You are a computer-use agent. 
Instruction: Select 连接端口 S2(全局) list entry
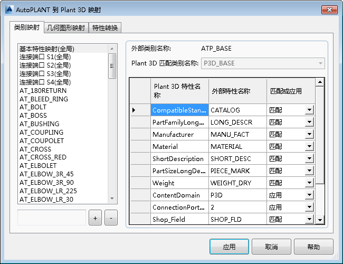(63, 65)
